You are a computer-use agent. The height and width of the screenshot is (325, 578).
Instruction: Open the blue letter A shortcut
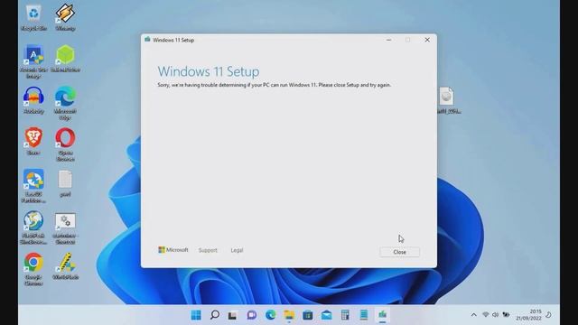(33, 62)
